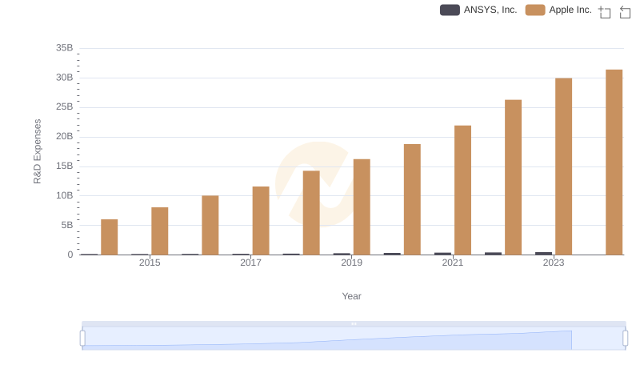This screenshot has height=369, width=640.
Task: Click the Apple bar for 2023
Action: coord(563,166)
